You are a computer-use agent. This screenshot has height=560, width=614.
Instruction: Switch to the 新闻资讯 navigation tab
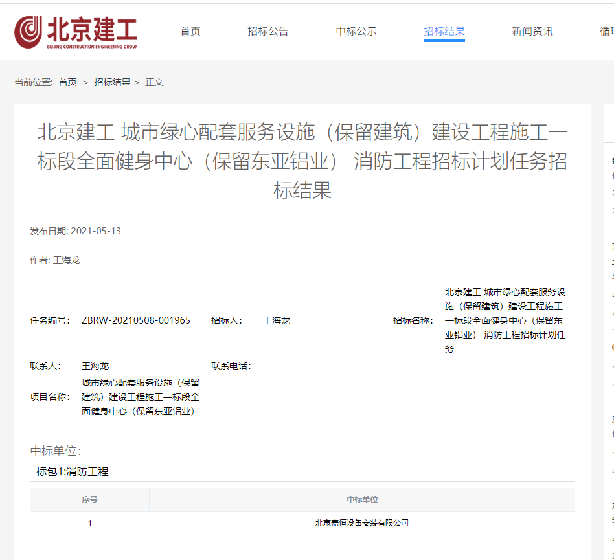tap(532, 31)
